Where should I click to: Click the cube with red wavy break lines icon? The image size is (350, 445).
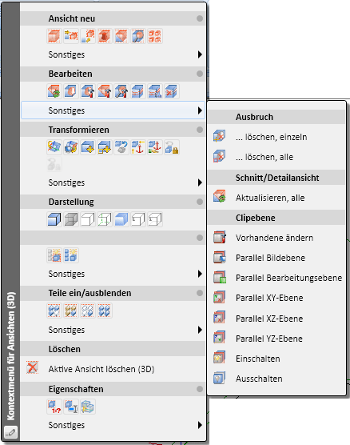pyautogui.click(x=138, y=91)
